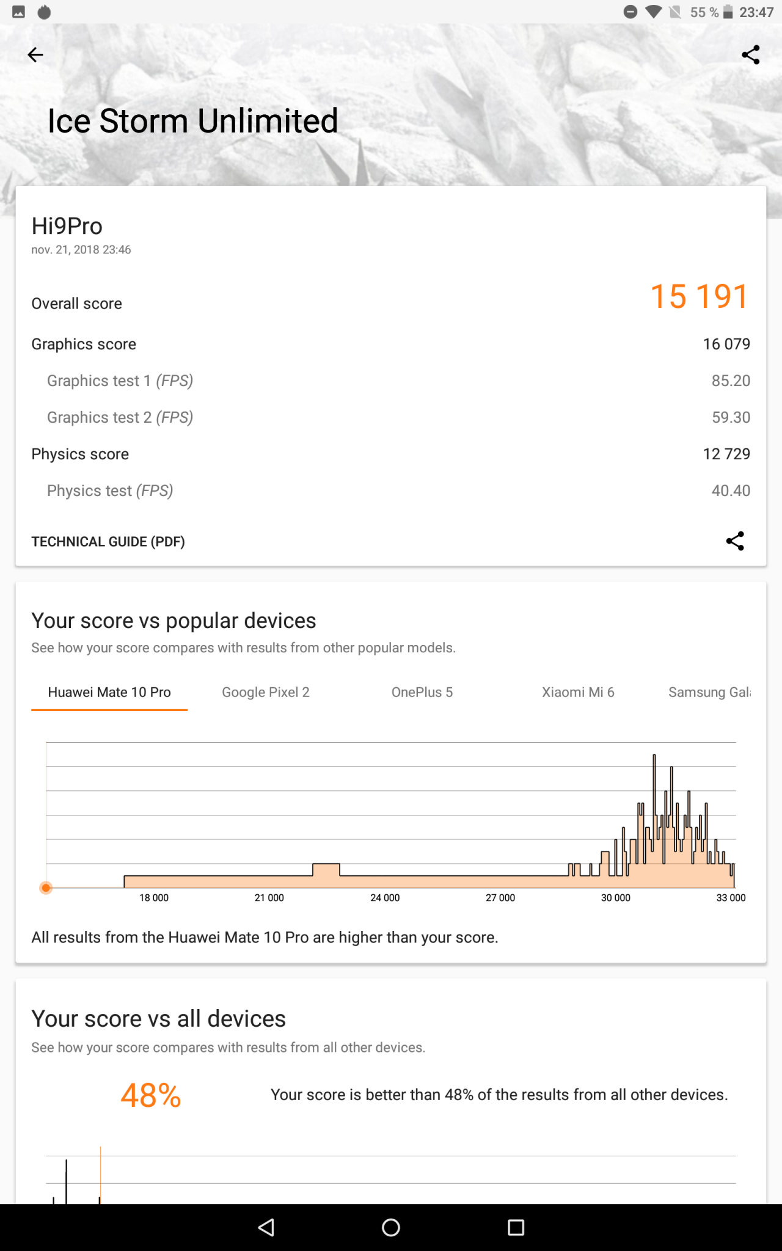Select the Huawei Mate 10 Pro tab
Image resolution: width=782 pixels, height=1251 pixels.
[109, 692]
